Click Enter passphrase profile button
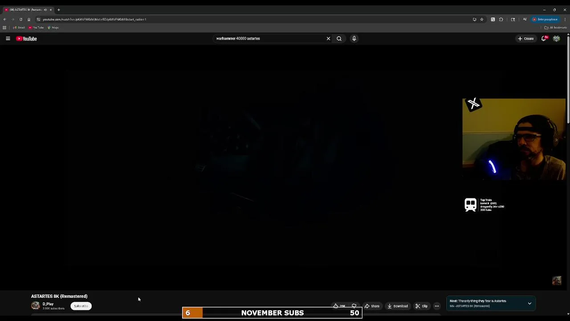570x321 pixels. click(545, 20)
